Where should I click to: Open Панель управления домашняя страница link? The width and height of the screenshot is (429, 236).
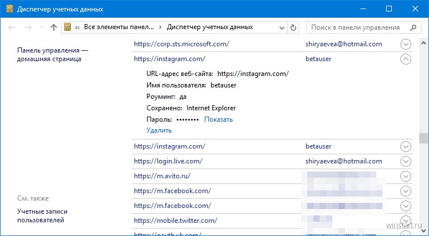click(53, 55)
